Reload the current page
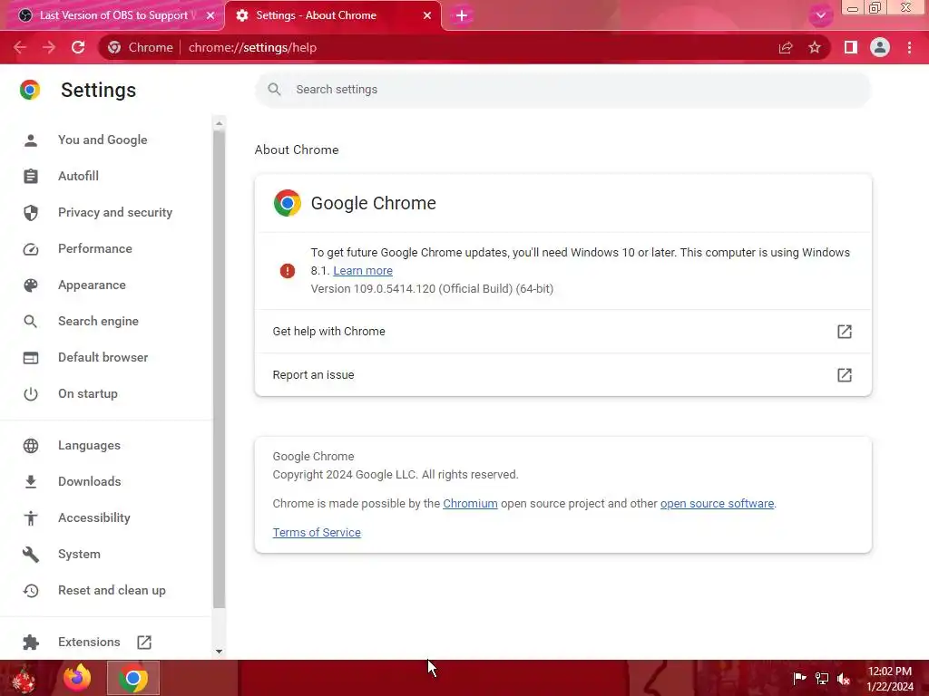Viewport: 929px width, 696px height. [78, 47]
